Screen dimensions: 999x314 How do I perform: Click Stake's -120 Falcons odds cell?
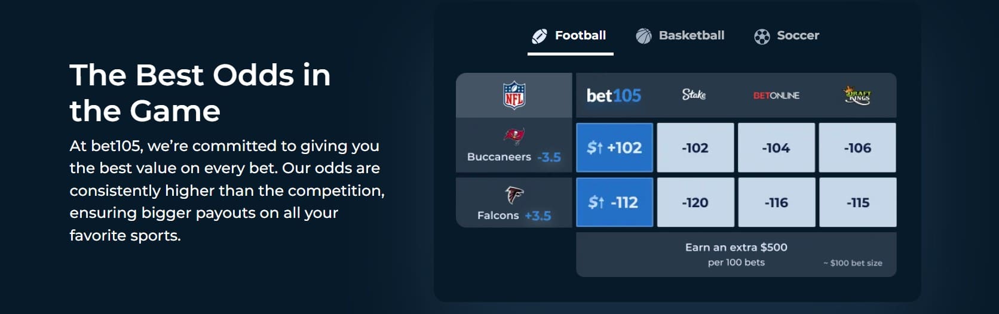[695, 202]
